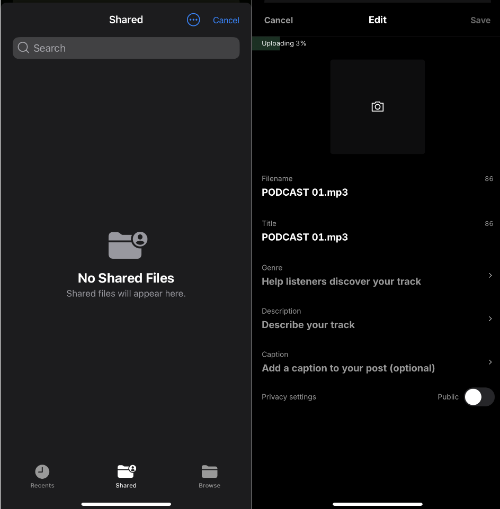Tap 'Help listeners discover your track'

(341, 281)
